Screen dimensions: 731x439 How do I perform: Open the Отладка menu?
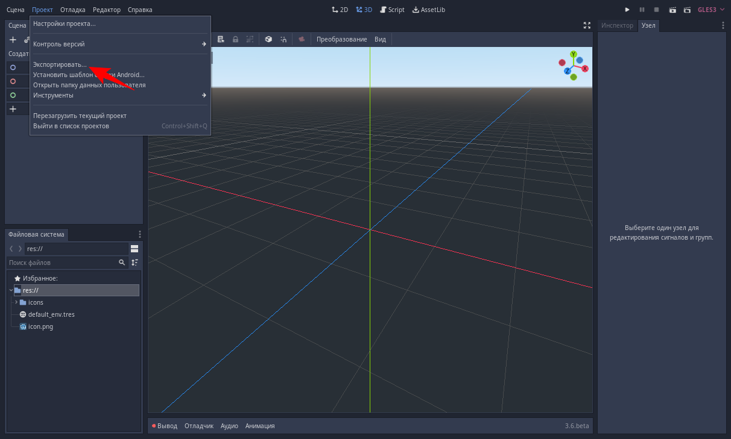pos(72,10)
